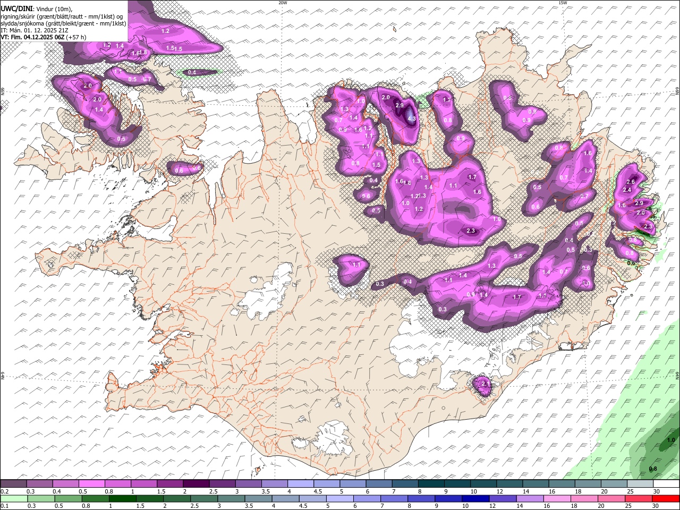The width and height of the screenshot is (680, 510).
Task: Select the bright red 30 swatch in lower legend row
Action: click(665, 499)
